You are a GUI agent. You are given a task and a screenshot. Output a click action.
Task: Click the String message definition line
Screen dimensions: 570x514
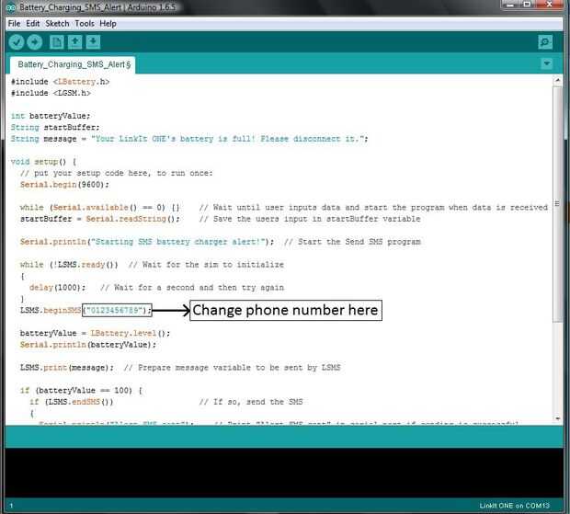[x=189, y=139]
